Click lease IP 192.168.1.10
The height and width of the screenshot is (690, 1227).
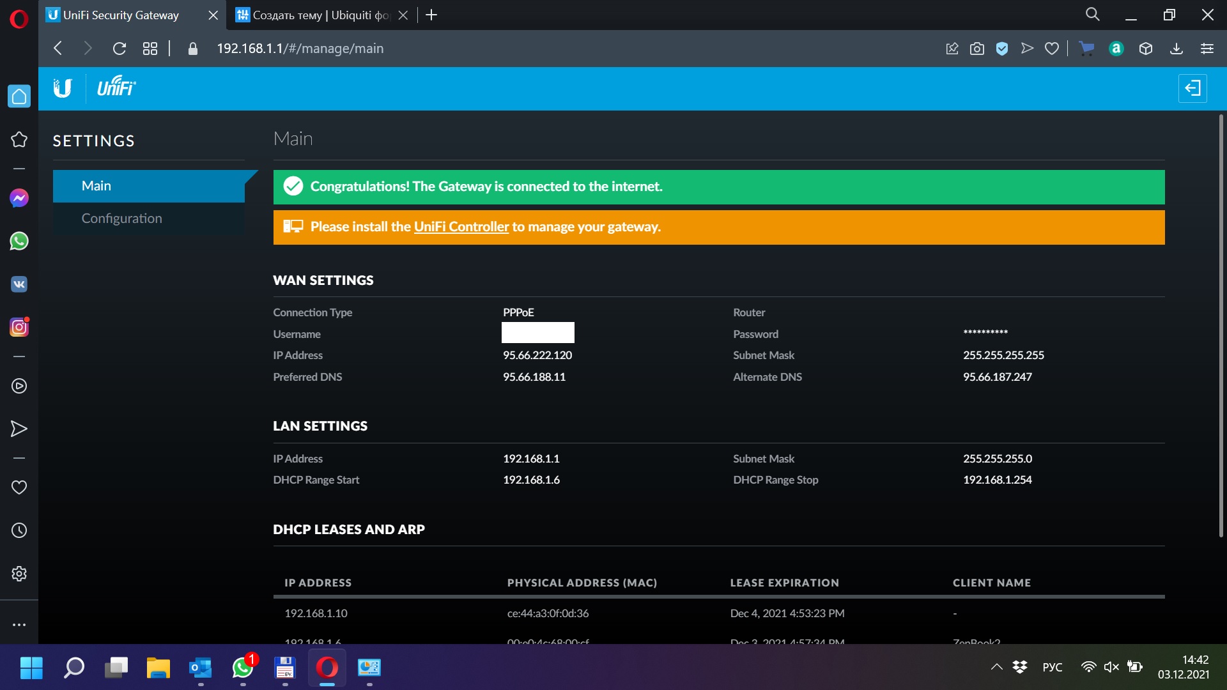[316, 613]
